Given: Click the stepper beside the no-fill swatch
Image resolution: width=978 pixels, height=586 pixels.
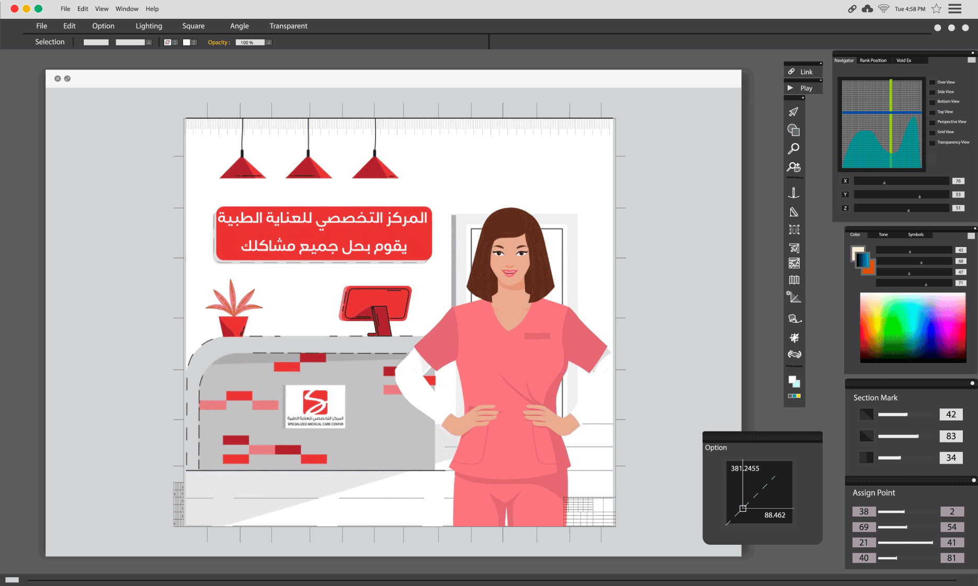Looking at the screenshot, I should 175,43.
